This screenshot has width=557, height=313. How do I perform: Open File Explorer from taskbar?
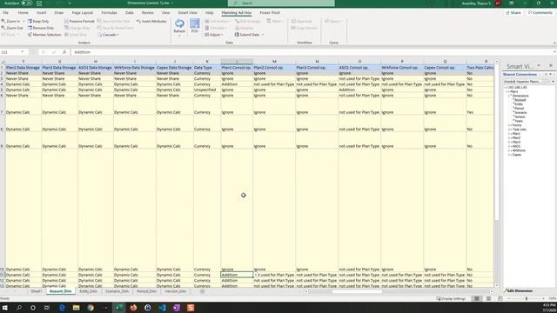(x=76, y=308)
